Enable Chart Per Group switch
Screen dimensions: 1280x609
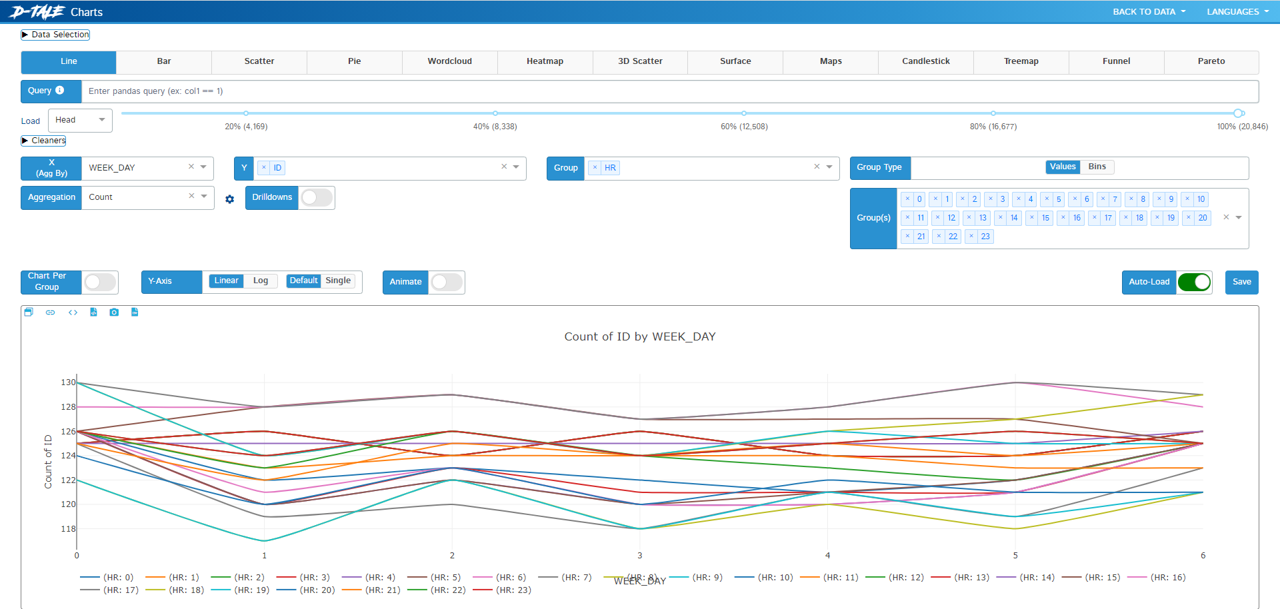point(100,282)
